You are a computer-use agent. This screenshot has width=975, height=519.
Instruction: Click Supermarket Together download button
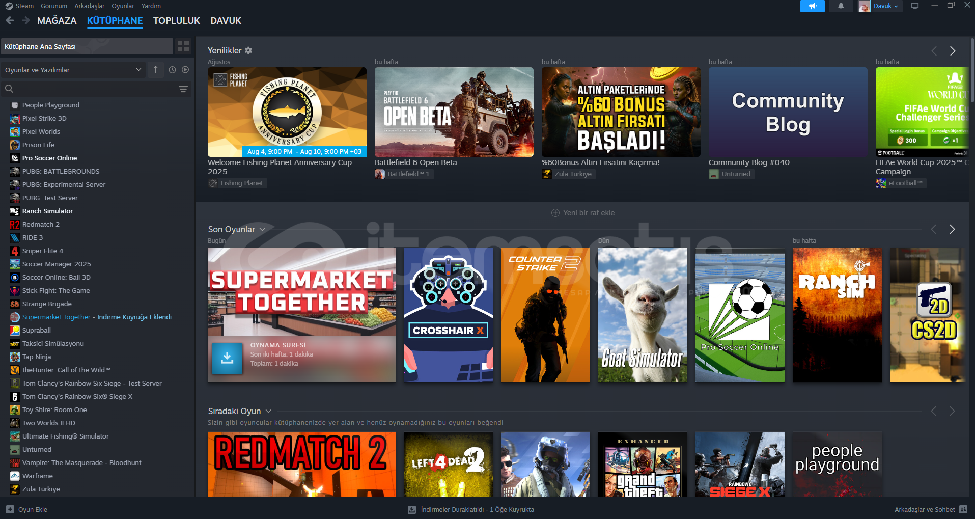click(x=227, y=358)
